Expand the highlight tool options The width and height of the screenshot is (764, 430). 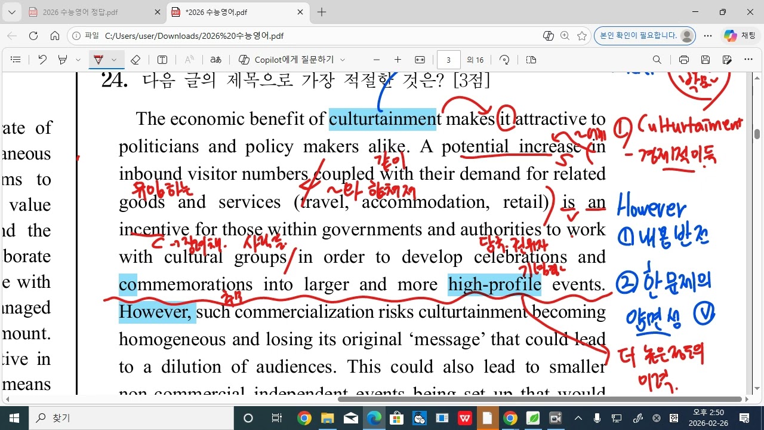pos(78,60)
